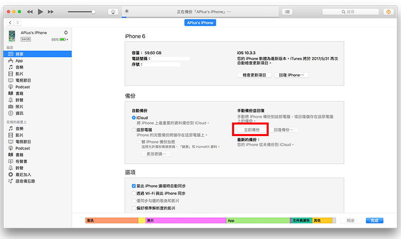Select the 這部電腦 backup radio button
Screen dimensions: 401x239
tap(133, 130)
